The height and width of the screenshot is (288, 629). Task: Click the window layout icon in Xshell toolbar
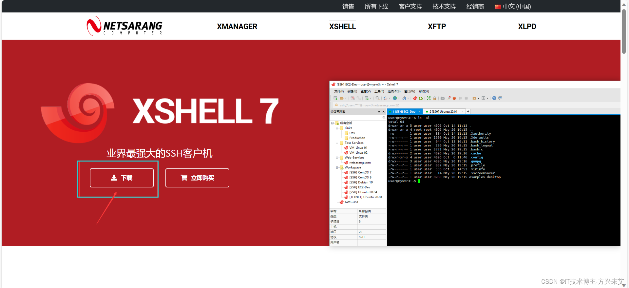pos(484,98)
